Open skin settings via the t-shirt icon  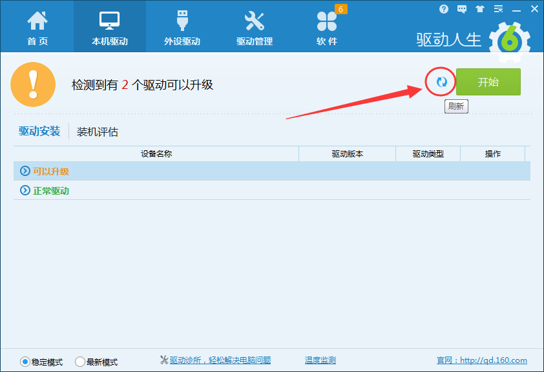click(479, 8)
